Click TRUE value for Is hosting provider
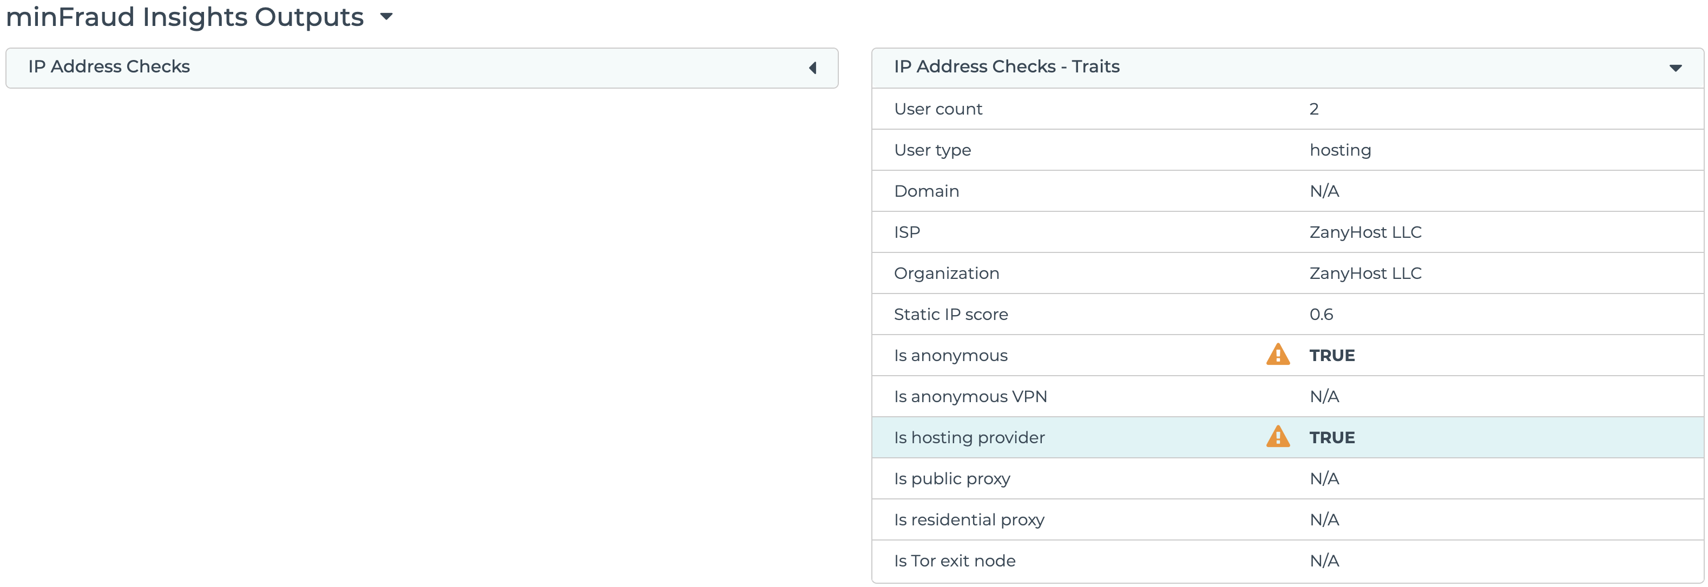Image resolution: width=1708 pixels, height=587 pixels. tap(1331, 437)
